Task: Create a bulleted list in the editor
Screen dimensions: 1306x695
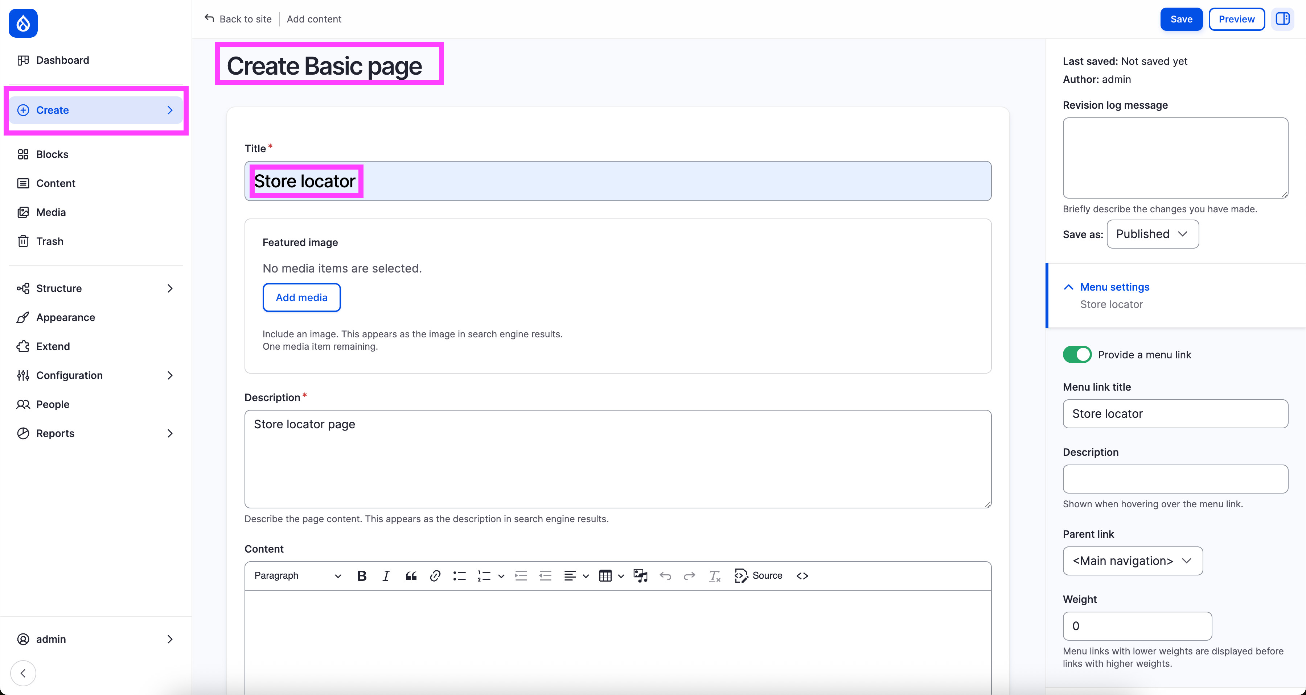Action: pyautogui.click(x=459, y=575)
